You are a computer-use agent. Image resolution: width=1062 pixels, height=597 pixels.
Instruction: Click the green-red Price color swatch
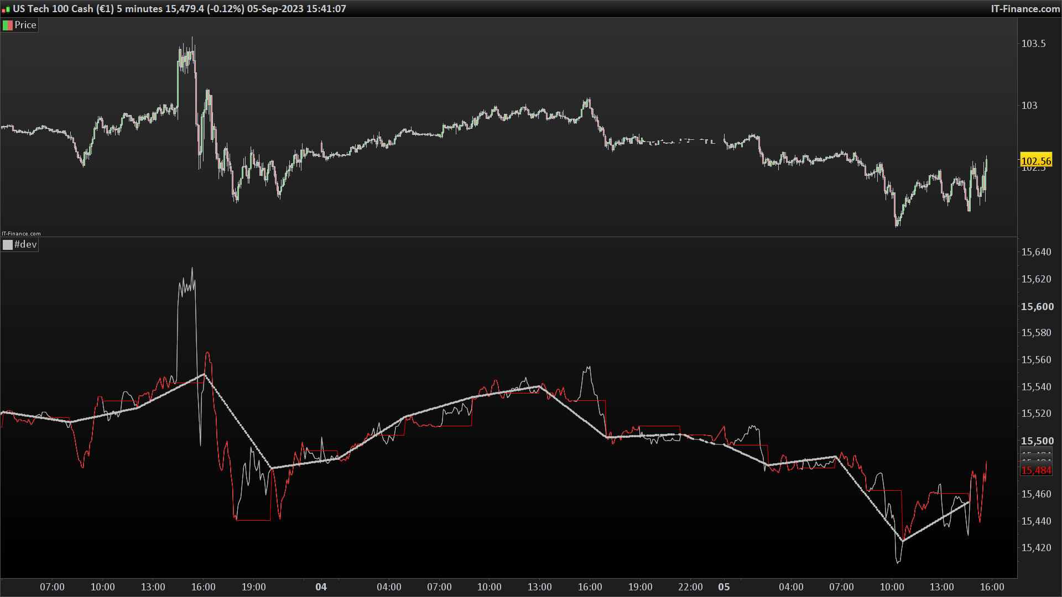(8, 25)
